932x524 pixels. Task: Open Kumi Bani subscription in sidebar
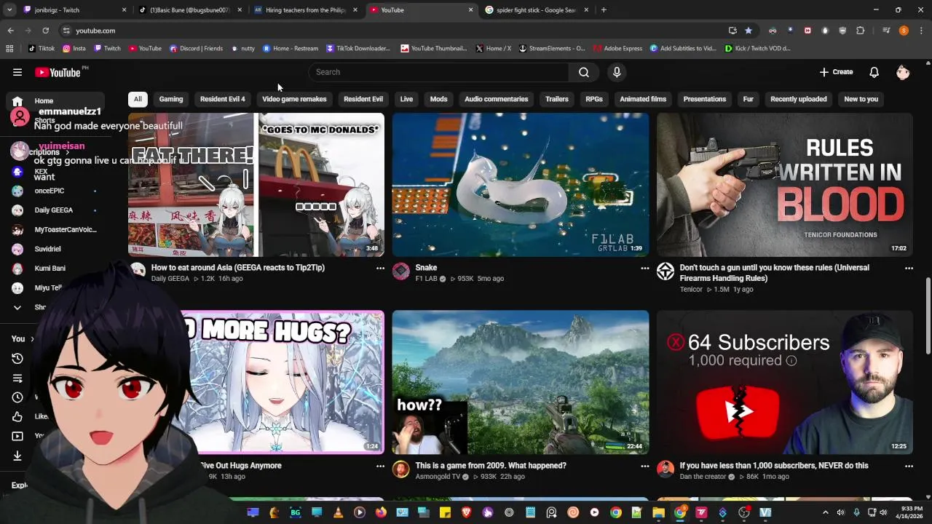55,269
